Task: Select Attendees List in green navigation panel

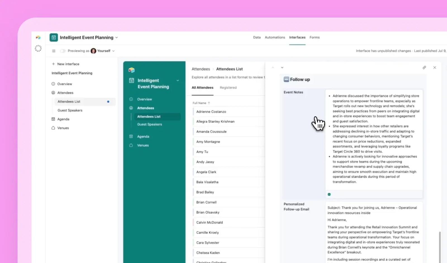Action: pos(157,117)
